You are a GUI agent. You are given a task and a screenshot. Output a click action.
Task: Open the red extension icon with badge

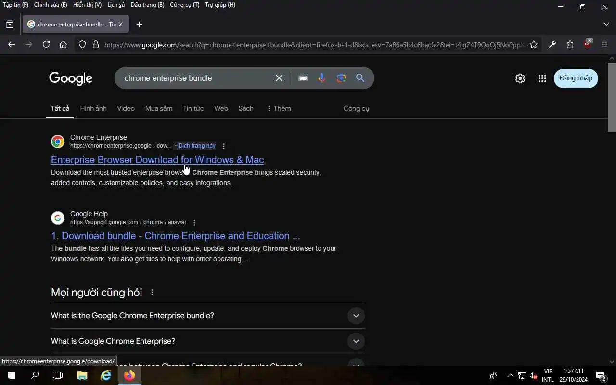point(587,44)
